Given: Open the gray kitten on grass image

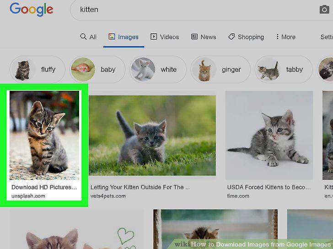Looking at the screenshot, I should [152, 135].
